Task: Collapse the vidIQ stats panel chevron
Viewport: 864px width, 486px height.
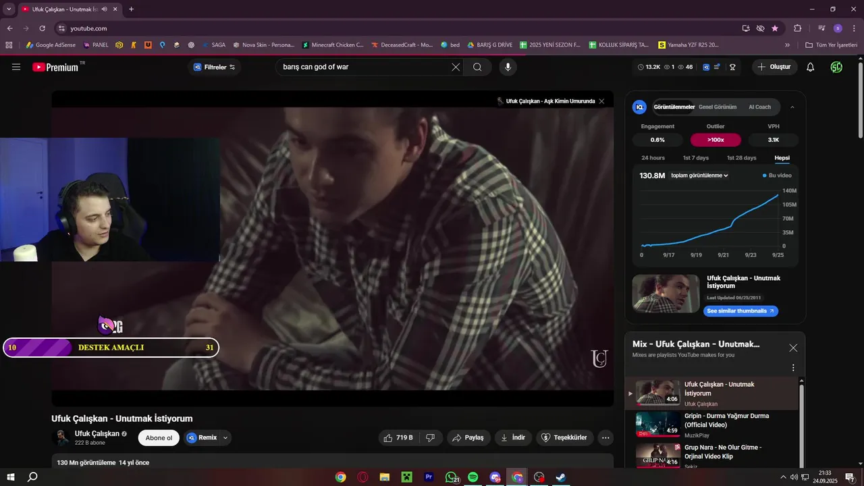Action: [x=792, y=107]
